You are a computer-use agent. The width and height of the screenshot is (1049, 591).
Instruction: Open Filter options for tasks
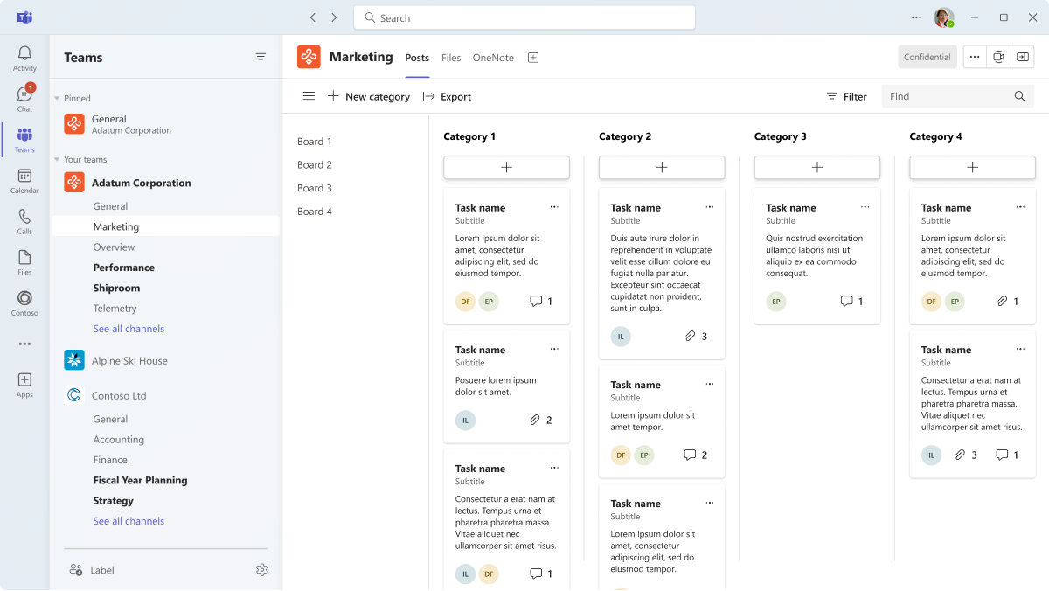tap(846, 96)
